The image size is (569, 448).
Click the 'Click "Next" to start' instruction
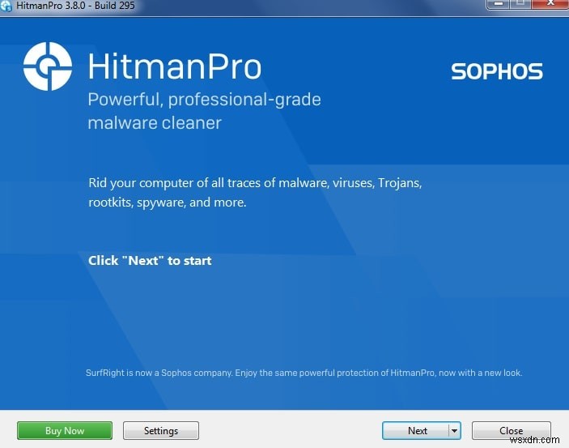coord(150,261)
